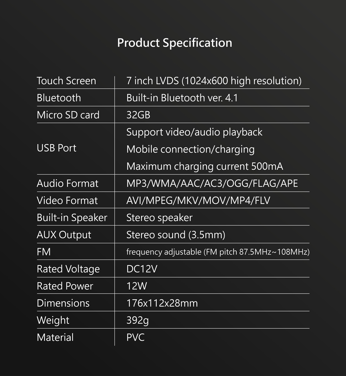Select the USB Port label
The height and width of the screenshot is (376, 346).
[x=56, y=148]
